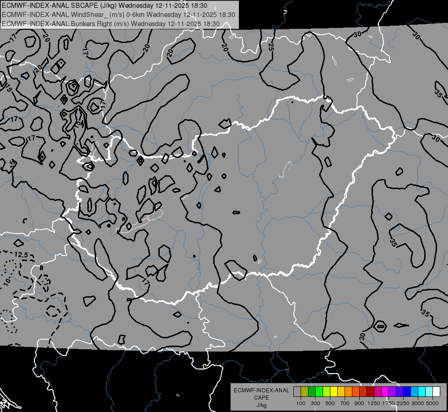The height and width of the screenshot is (412, 448).
Task: Select the gray legend swatch below 100
Action: tap(297, 391)
